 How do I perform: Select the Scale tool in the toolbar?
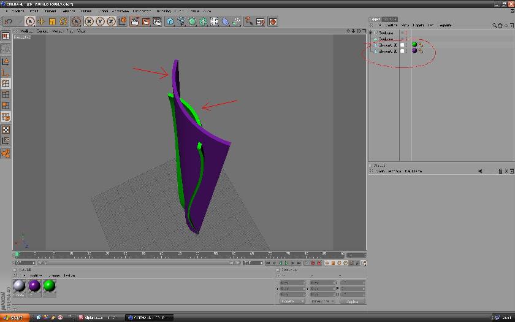click(52, 21)
